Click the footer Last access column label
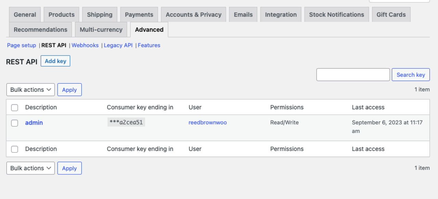Screen dimensions: 438x199 [368, 149]
